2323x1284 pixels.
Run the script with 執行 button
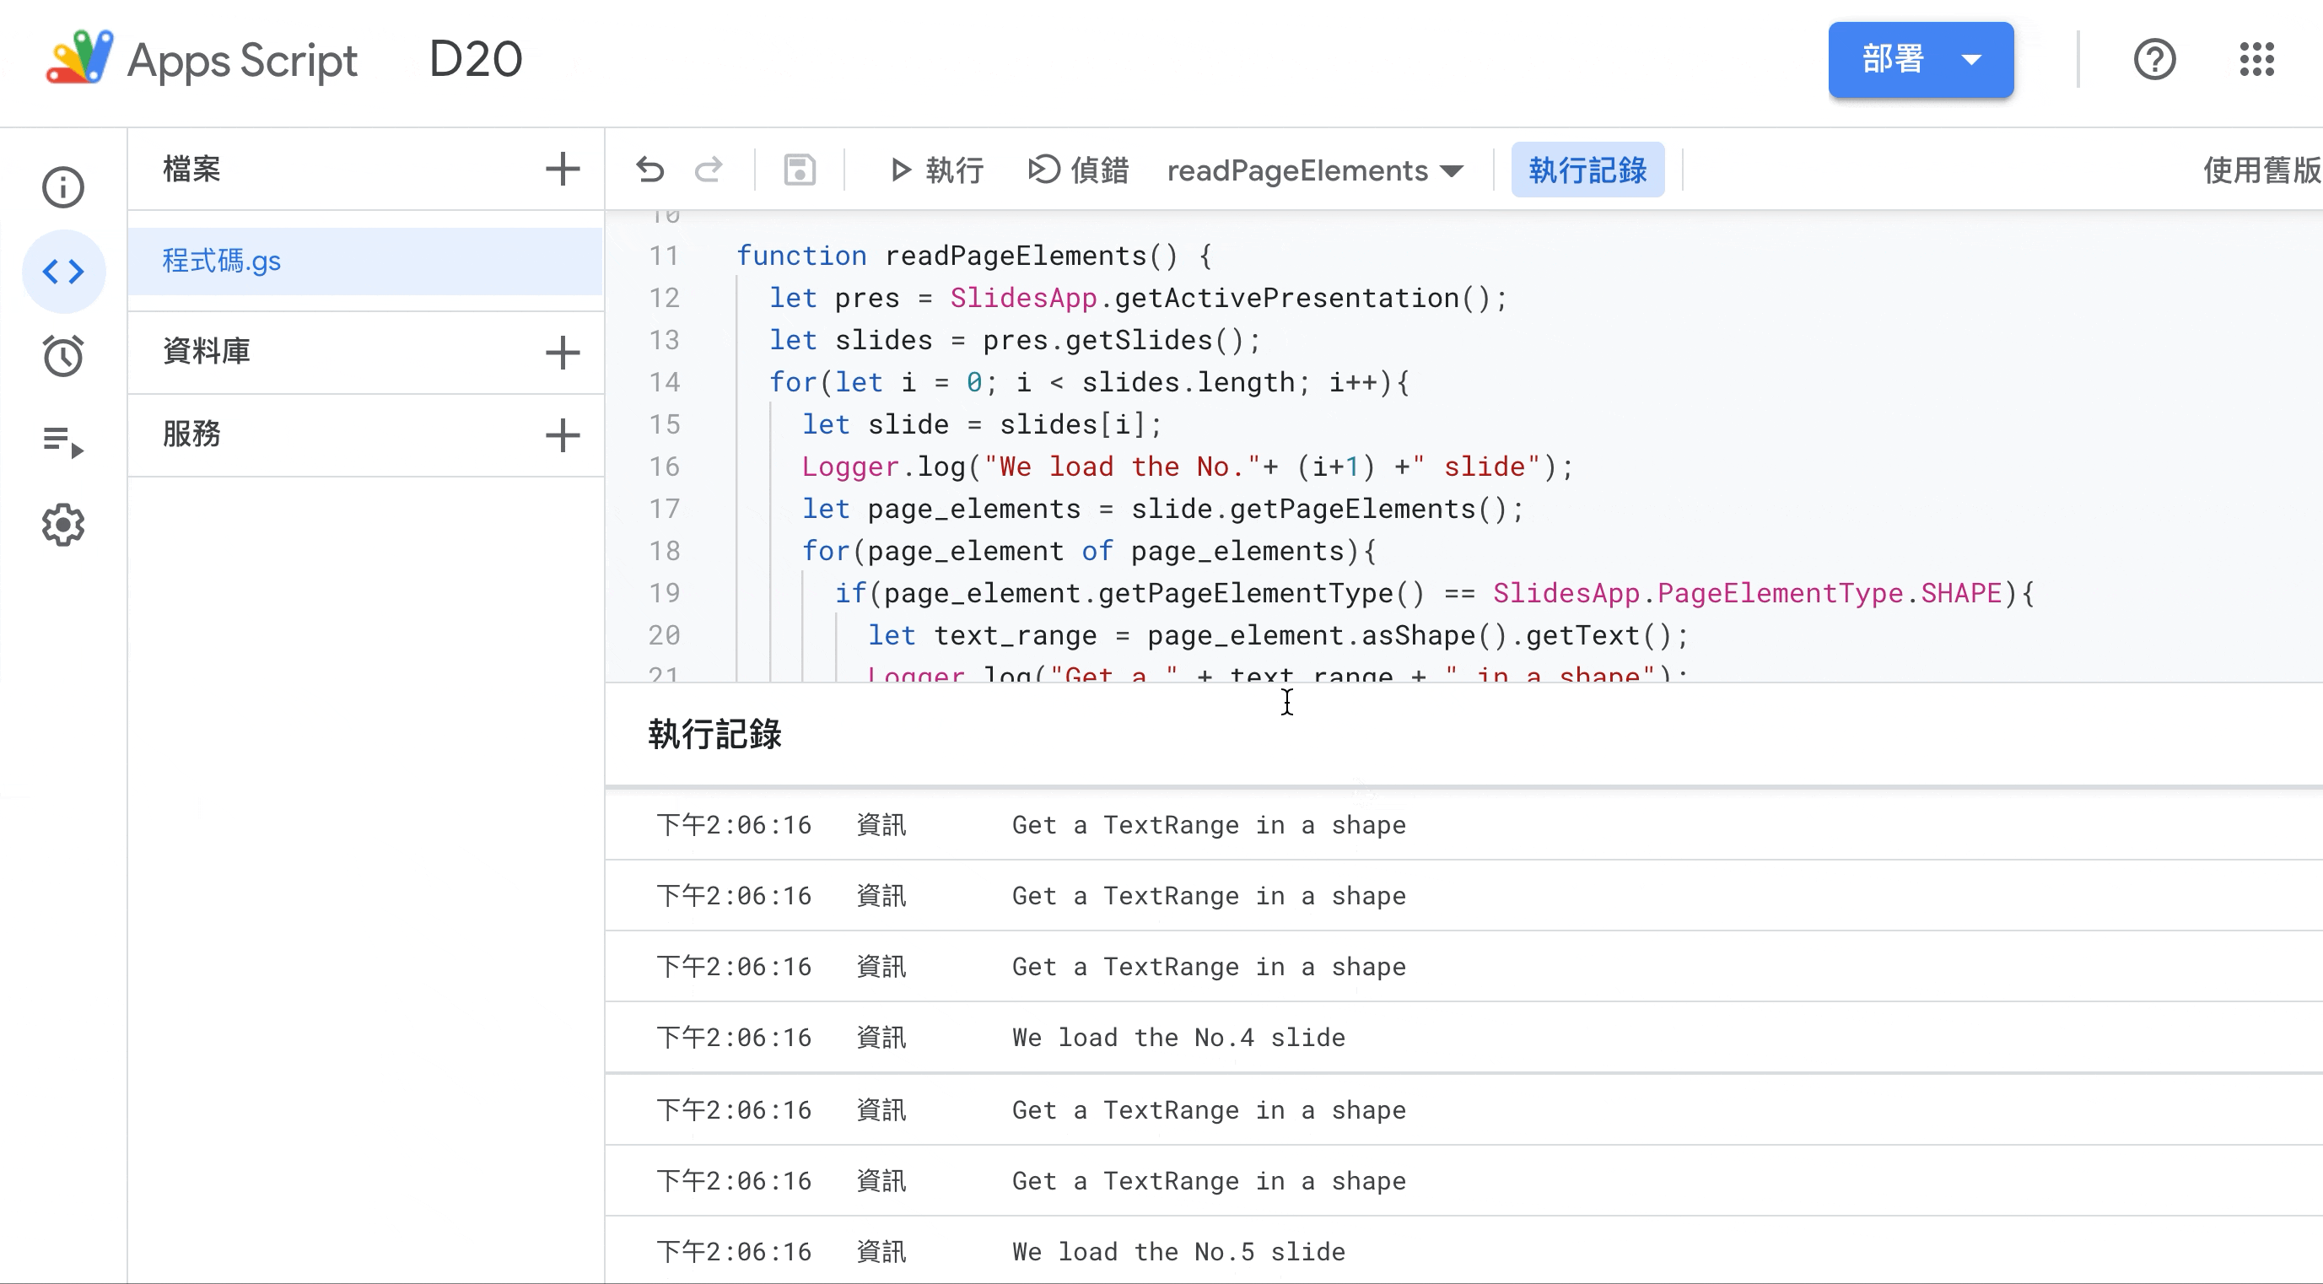pos(936,170)
